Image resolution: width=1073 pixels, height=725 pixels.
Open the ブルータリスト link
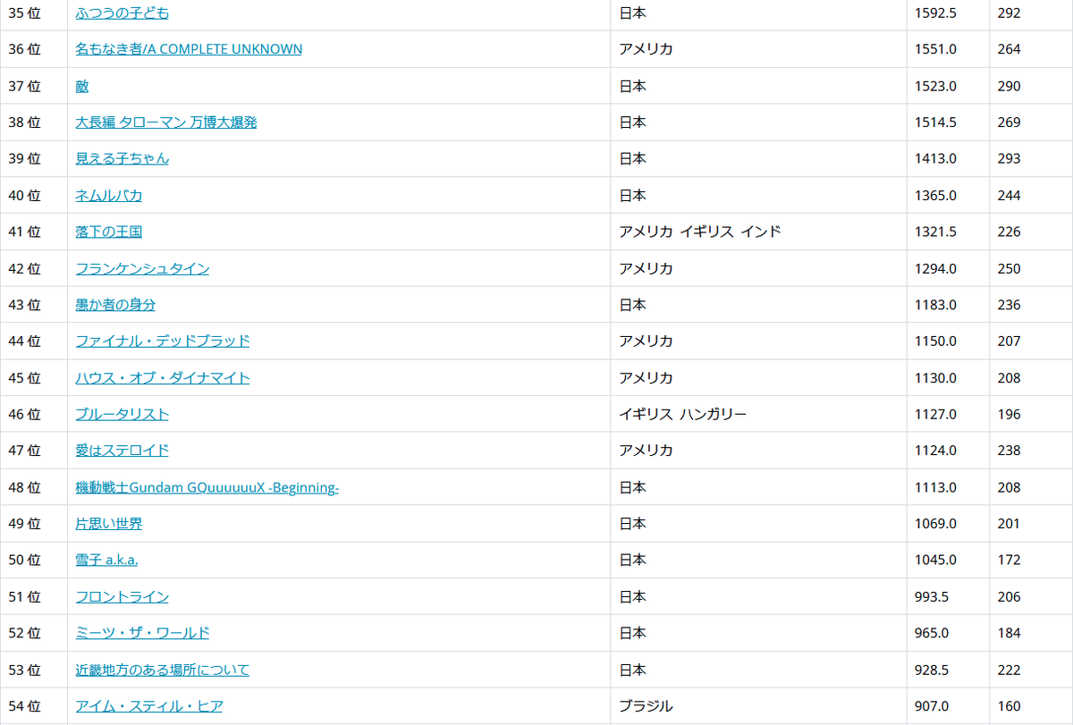[122, 414]
